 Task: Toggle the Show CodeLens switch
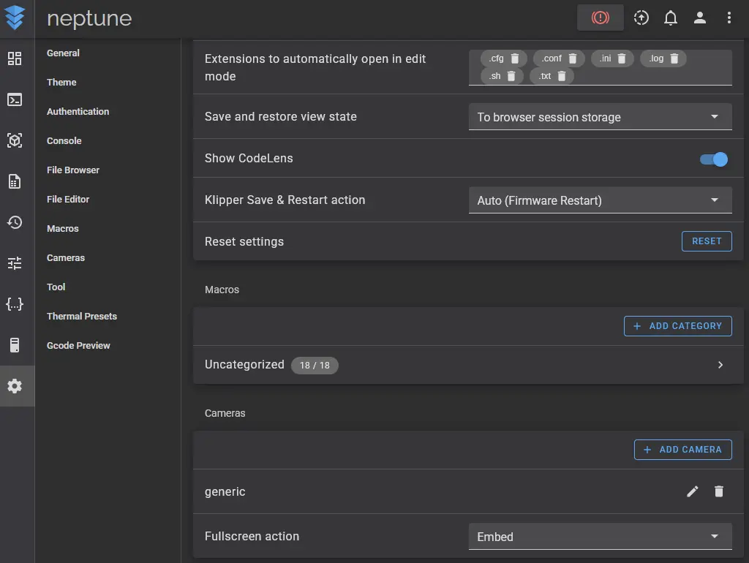coord(714,159)
